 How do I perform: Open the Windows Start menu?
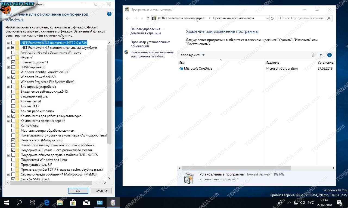7,203
